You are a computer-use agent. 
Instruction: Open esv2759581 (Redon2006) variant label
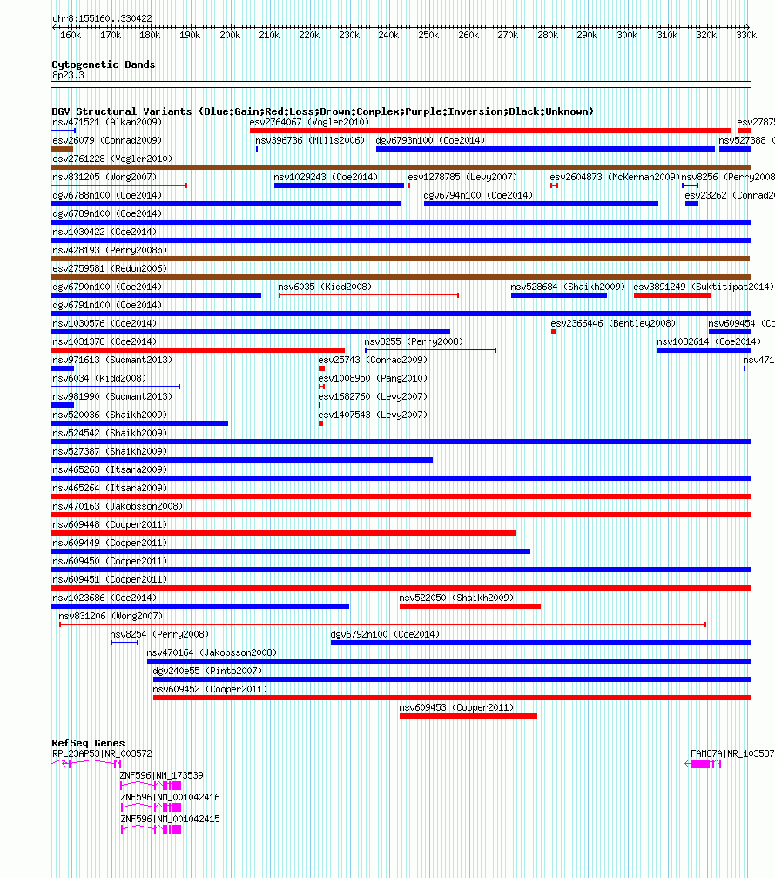[x=110, y=269]
